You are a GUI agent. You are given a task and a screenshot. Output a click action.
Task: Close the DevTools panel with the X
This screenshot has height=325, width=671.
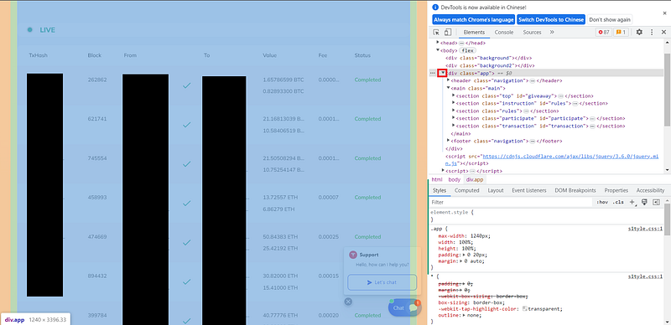664,32
